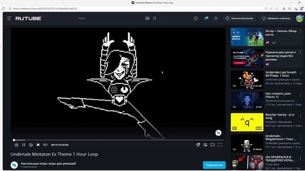
Task: Open browser zoom magnifier icon
Action: pos(266,9)
